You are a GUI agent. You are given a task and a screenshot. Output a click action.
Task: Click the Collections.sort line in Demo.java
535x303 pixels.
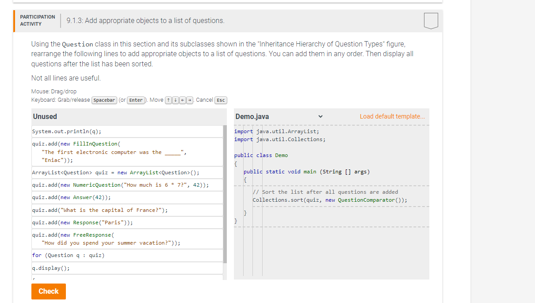point(330,200)
